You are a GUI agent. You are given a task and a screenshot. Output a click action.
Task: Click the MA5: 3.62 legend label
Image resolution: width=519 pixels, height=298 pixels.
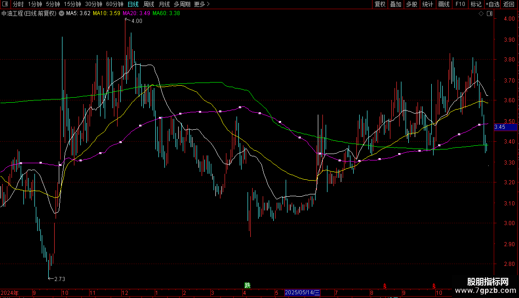[78, 13]
